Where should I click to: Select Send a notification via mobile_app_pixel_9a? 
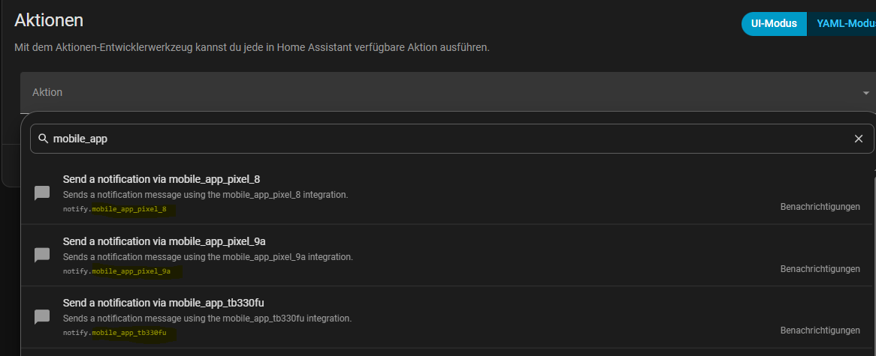(x=448, y=255)
